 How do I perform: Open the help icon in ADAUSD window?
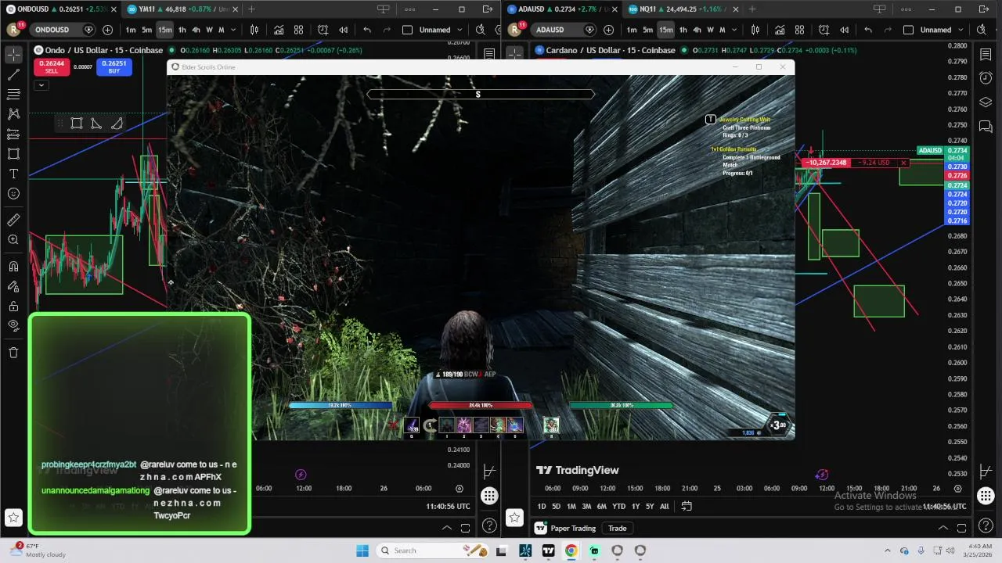coord(986,526)
